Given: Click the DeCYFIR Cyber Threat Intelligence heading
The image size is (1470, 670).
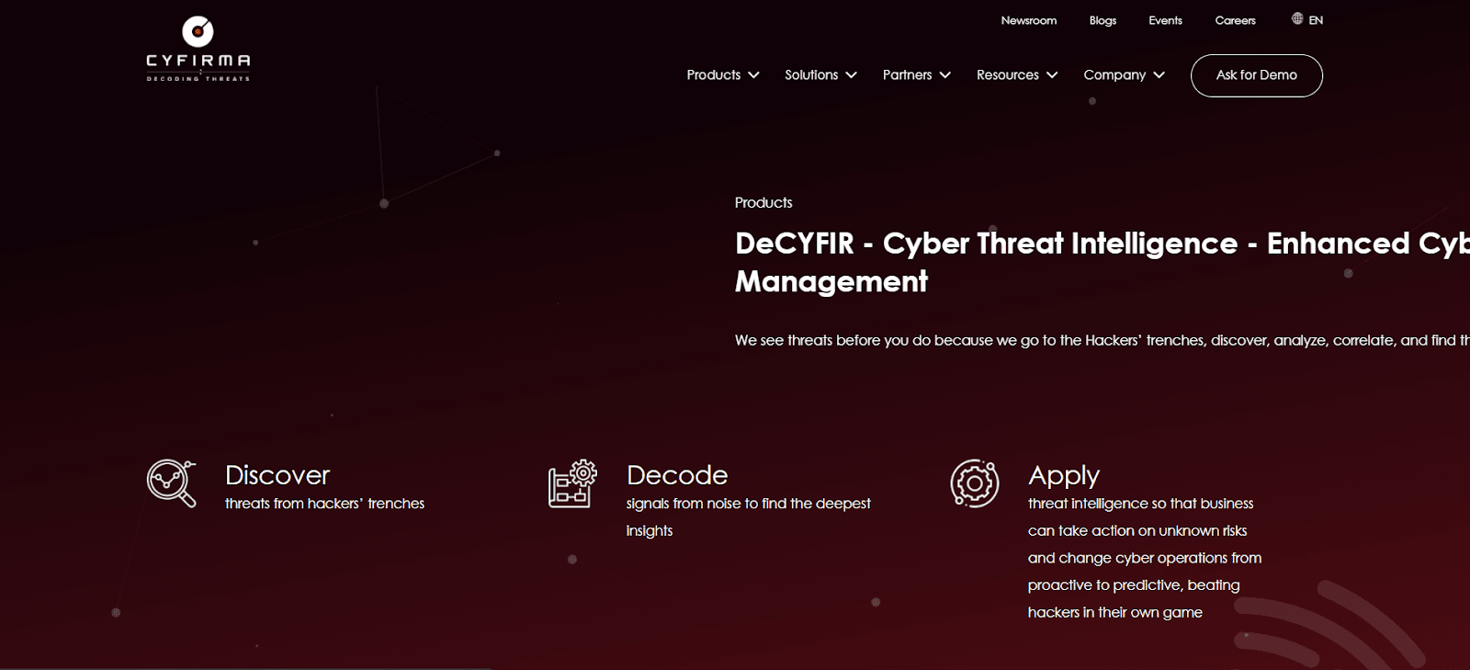Looking at the screenshot, I should tap(1102, 262).
